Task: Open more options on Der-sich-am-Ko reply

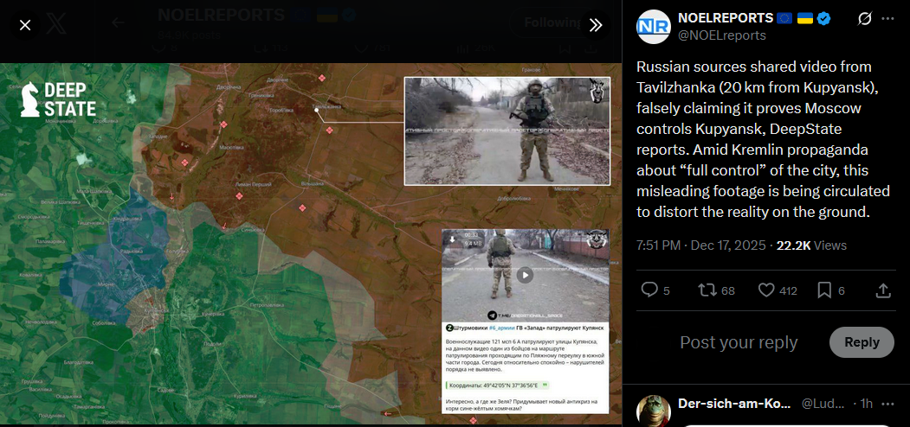Action: pyautogui.click(x=888, y=404)
